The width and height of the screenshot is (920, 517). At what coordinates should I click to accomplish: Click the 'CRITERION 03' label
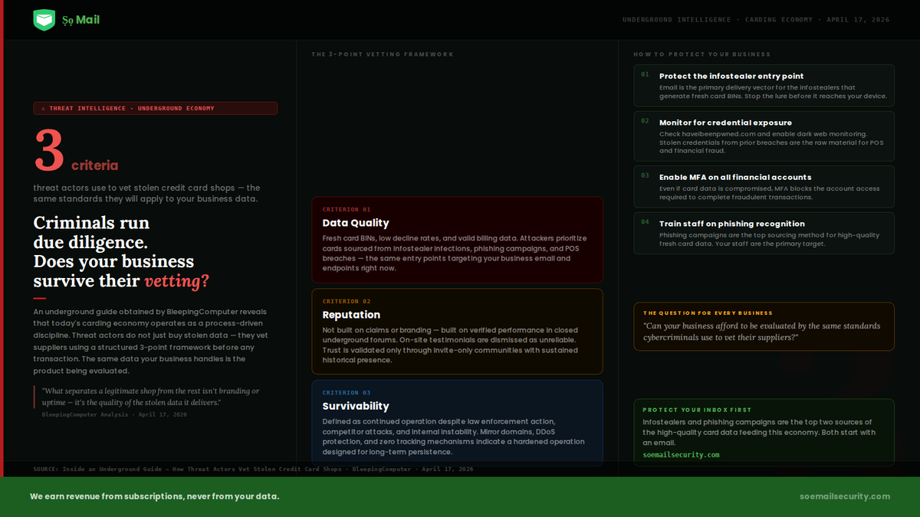coord(347,393)
